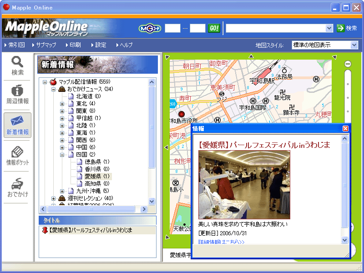This screenshot has width=364, height=273.
Task: Click the red marker at 宇和島市役所
Action: click(x=182, y=114)
